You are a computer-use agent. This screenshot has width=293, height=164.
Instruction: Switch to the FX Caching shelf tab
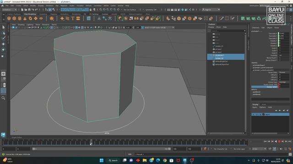pyautogui.click(x=93, y=14)
